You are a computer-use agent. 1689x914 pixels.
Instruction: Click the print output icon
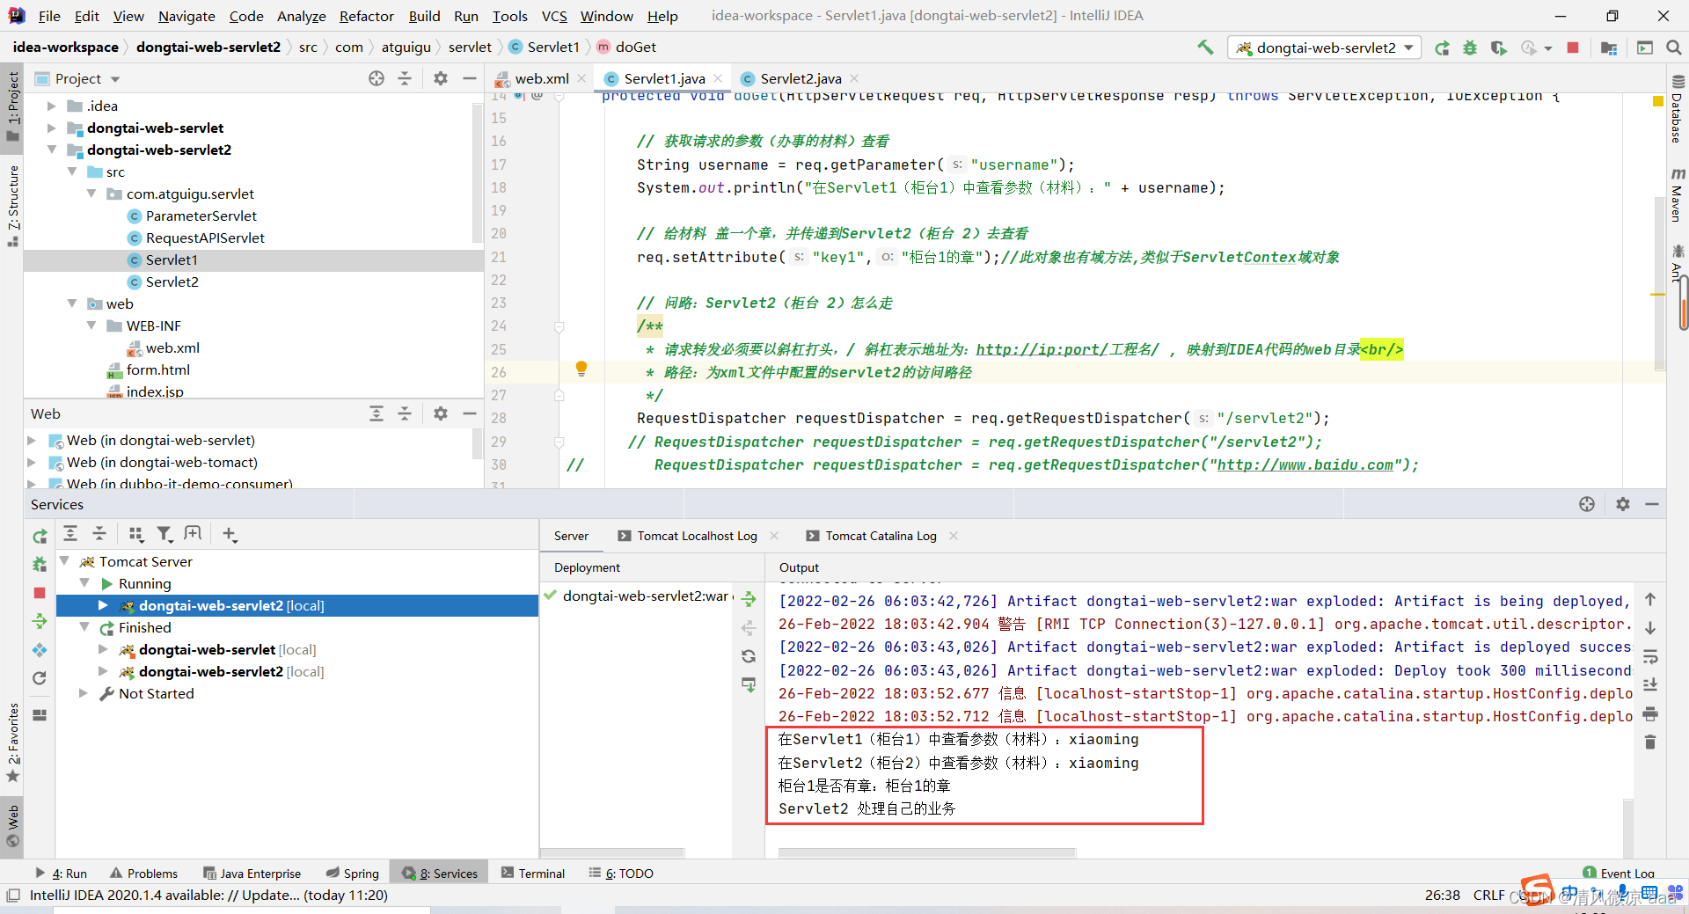click(x=1650, y=713)
